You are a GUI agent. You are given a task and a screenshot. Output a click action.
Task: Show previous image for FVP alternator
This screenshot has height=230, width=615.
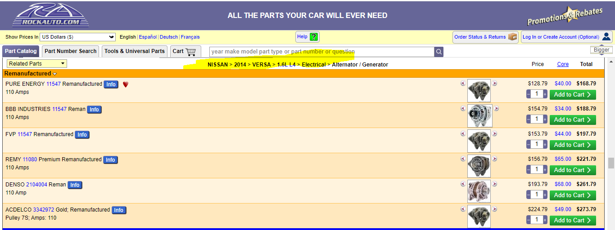tap(463, 133)
